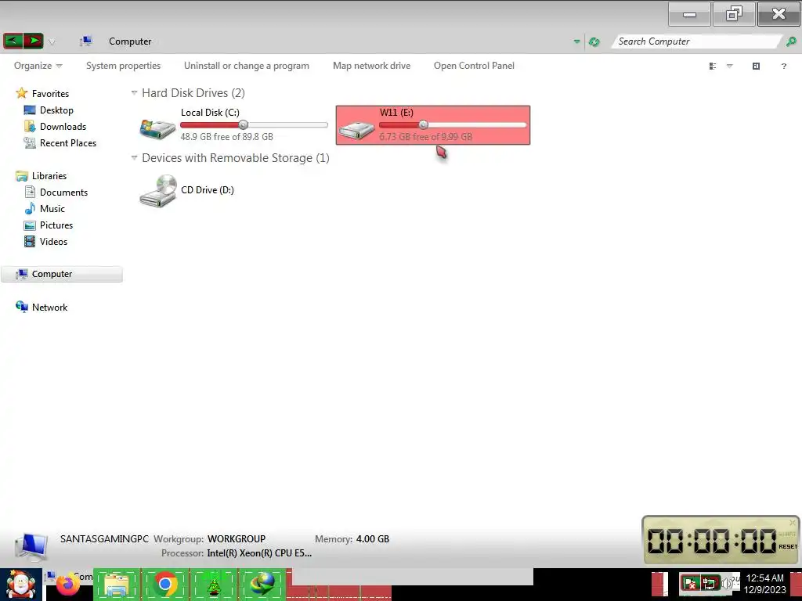
Task: Open the Organize menu
Action: [38, 66]
